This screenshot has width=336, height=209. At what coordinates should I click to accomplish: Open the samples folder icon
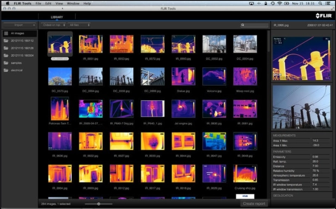pos(6,63)
